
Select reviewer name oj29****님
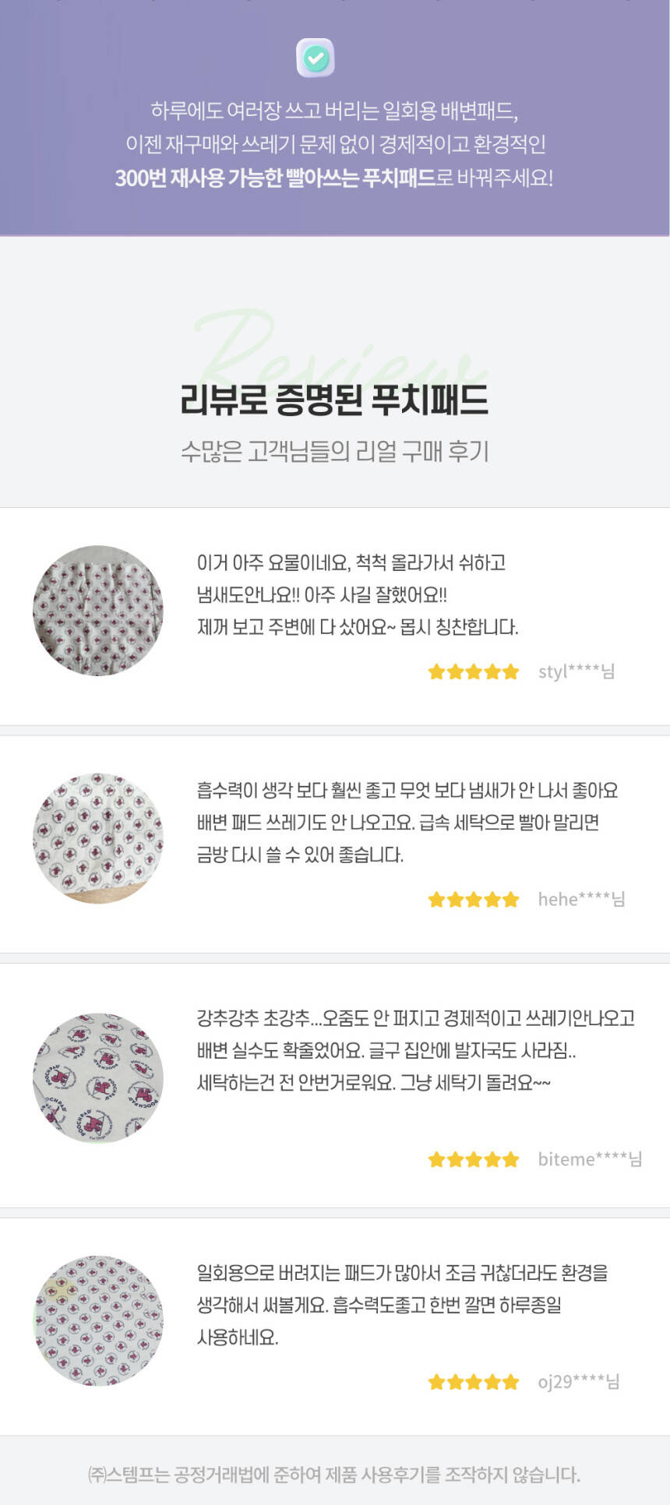578,1382
